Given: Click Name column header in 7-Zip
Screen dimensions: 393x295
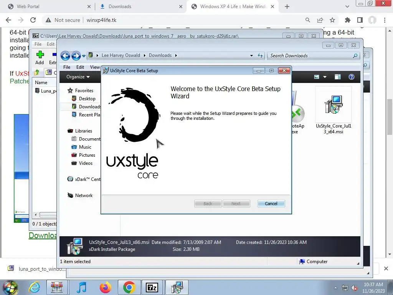Looking at the screenshot, I should pos(41,82).
